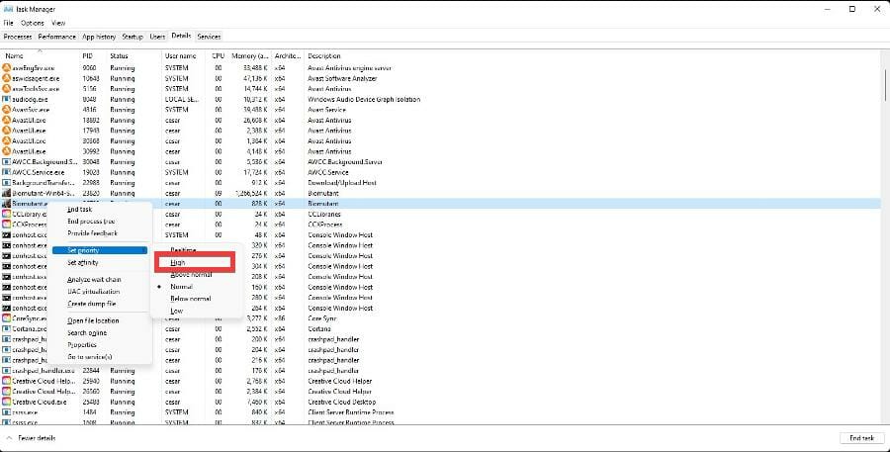Open the View menu

(x=58, y=24)
